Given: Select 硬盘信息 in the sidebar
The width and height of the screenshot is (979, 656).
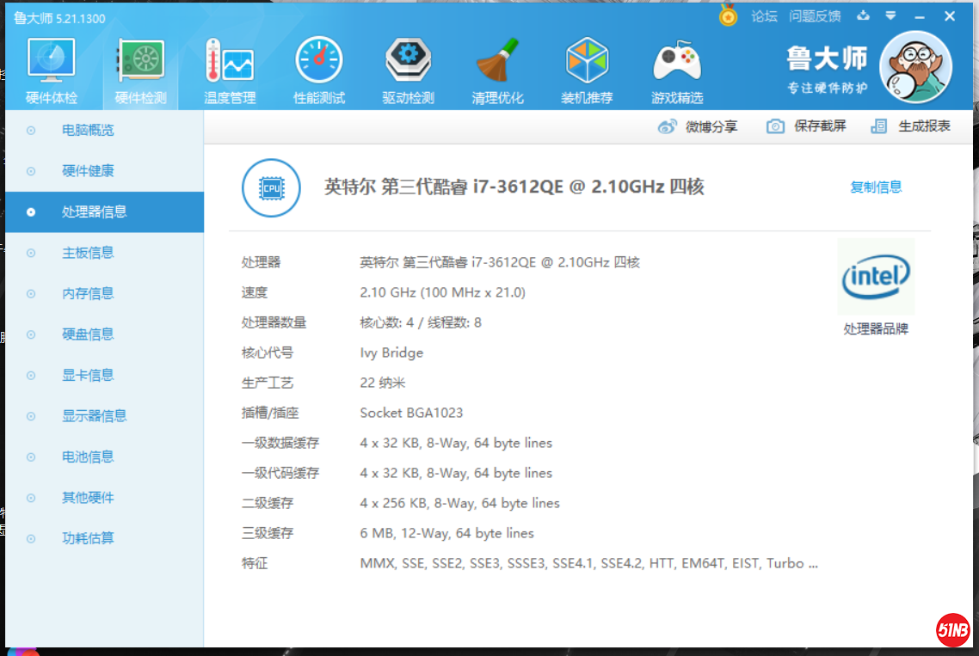Looking at the screenshot, I should coord(104,334).
